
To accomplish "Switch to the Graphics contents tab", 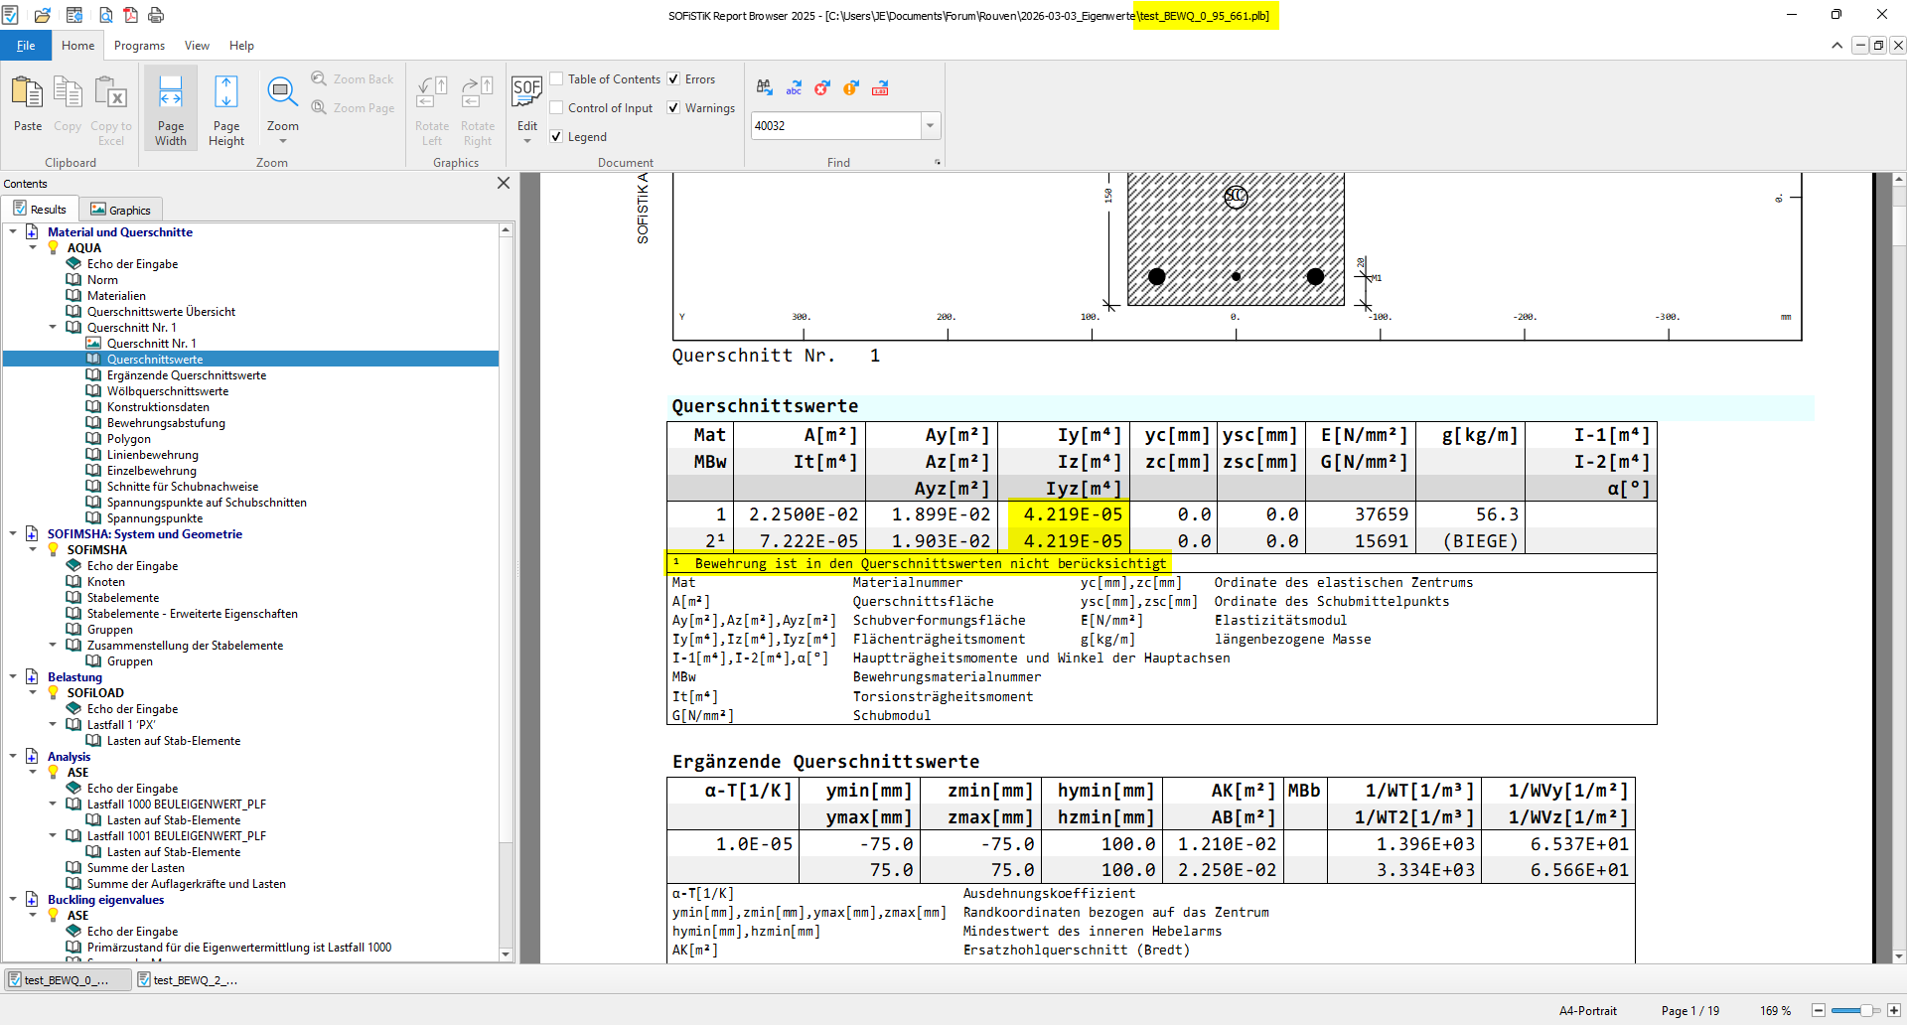I will (121, 210).
